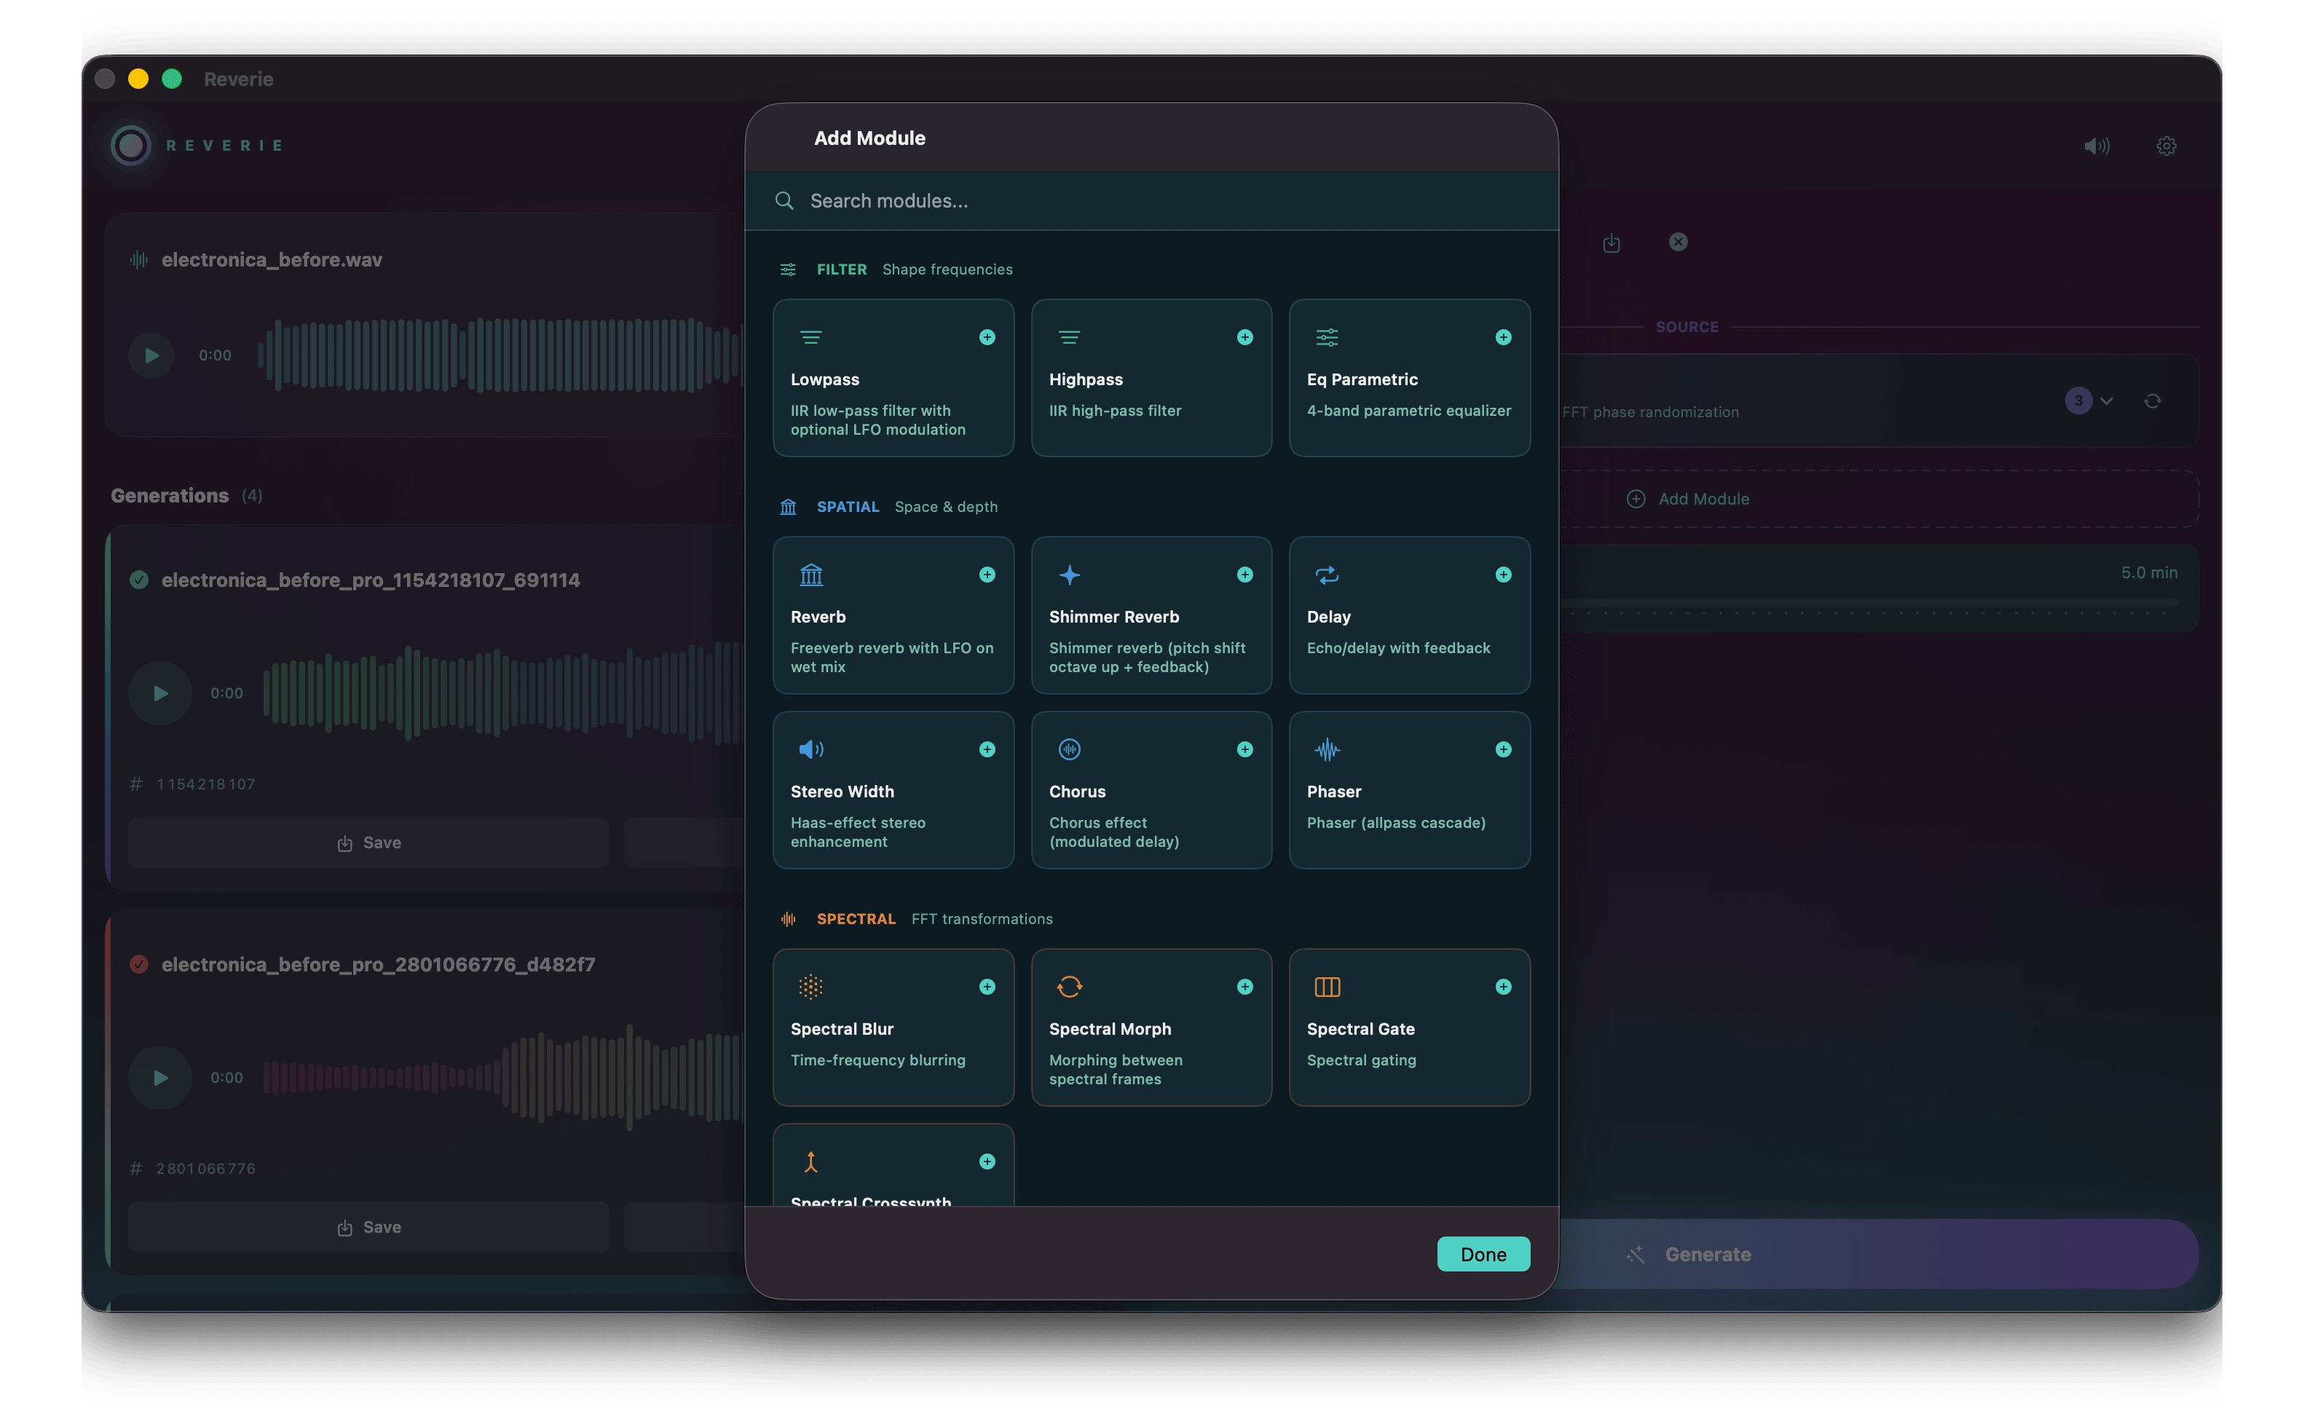The height and width of the screenshot is (1420, 2304).
Task: Click the Spectral Crosssynth merge icon
Action: pyautogui.click(x=811, y=1163)
